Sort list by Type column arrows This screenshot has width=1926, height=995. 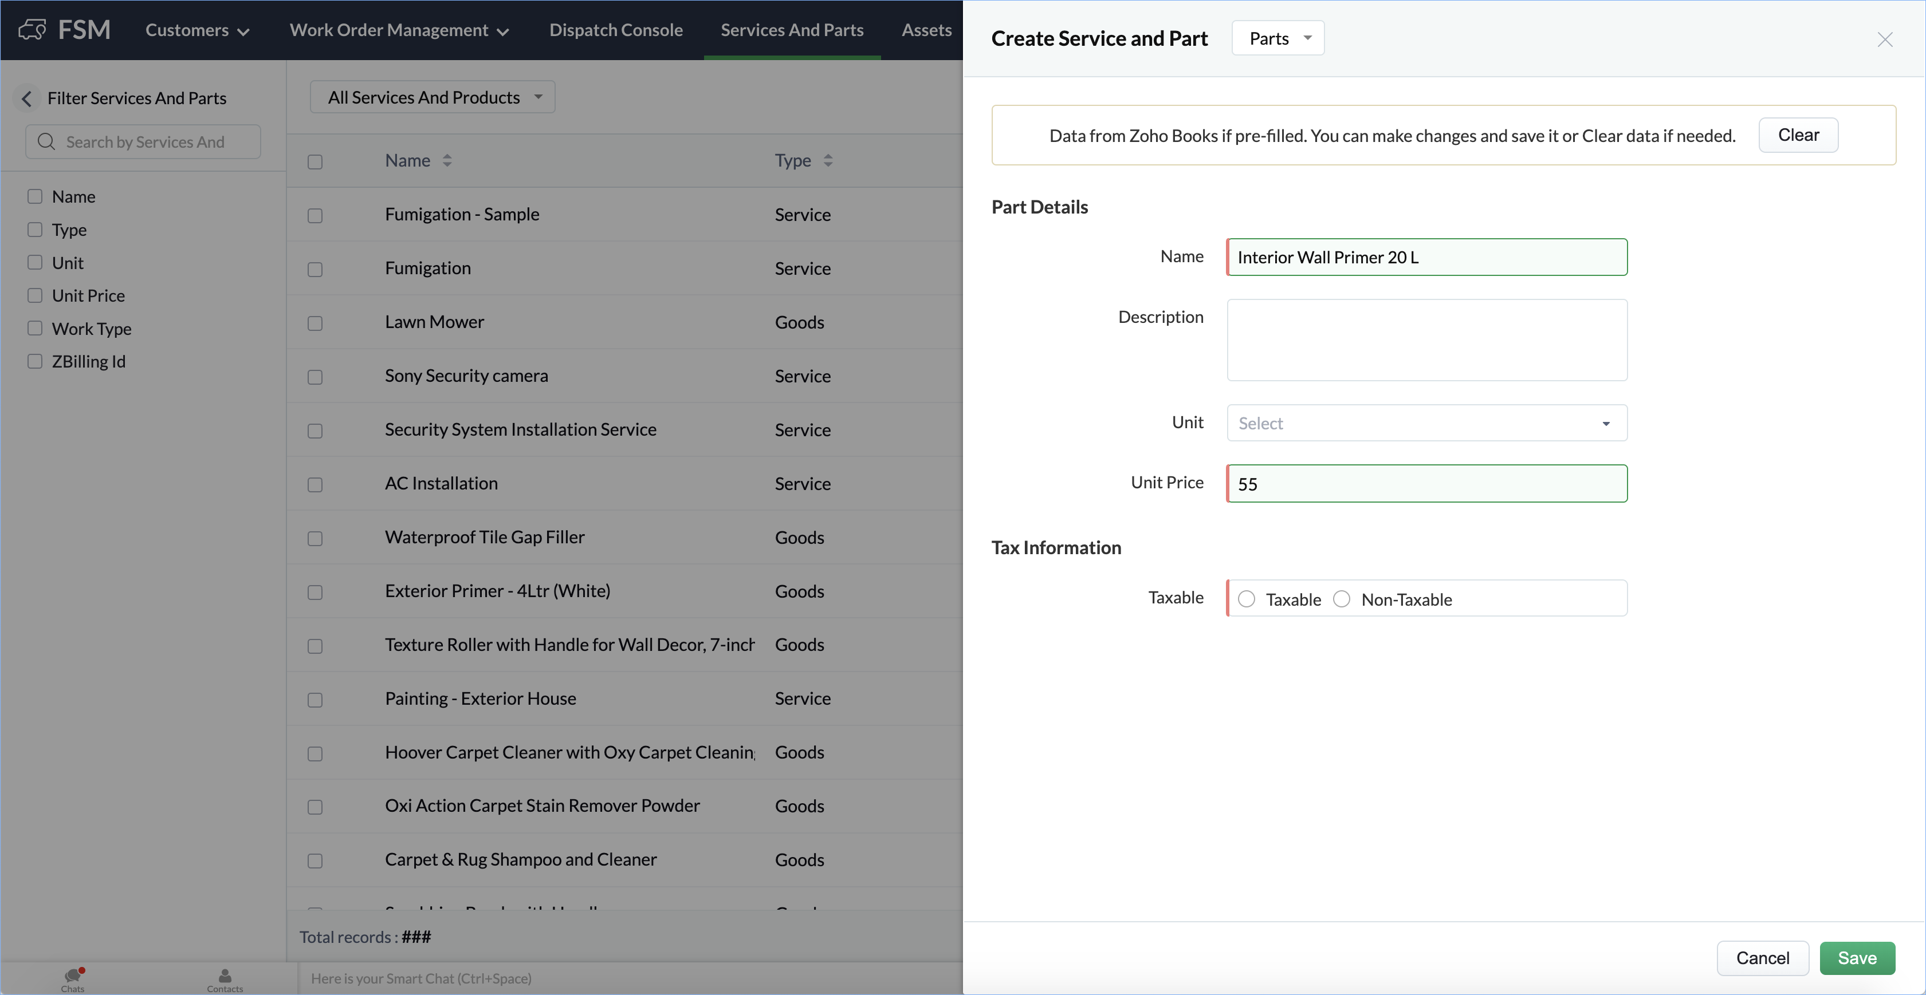coord(828,161)
